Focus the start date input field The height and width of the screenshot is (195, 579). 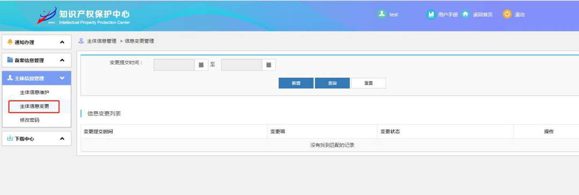174,65
